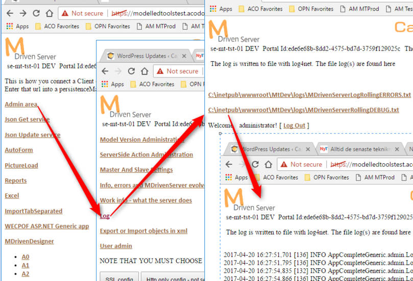
Task: Open ServerSide Action Administration link
Action: 147,155
